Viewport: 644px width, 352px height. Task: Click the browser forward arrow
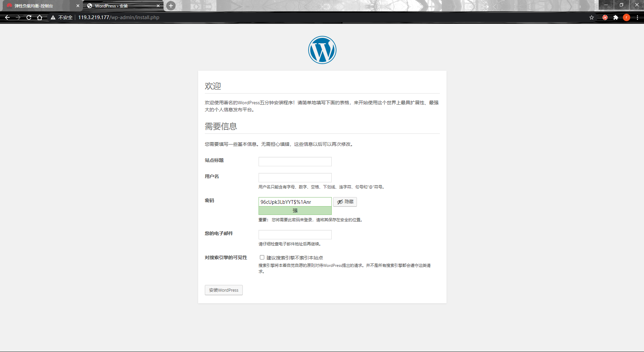pos(18,17)
